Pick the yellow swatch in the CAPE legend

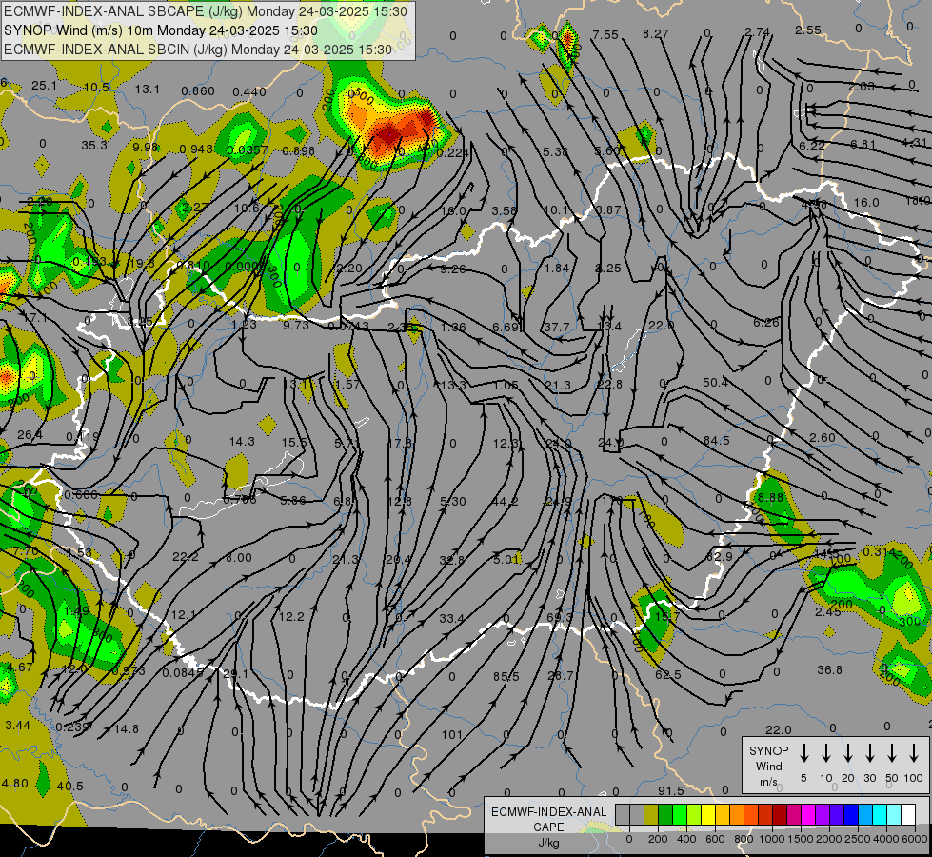click(x=708, y=814)
